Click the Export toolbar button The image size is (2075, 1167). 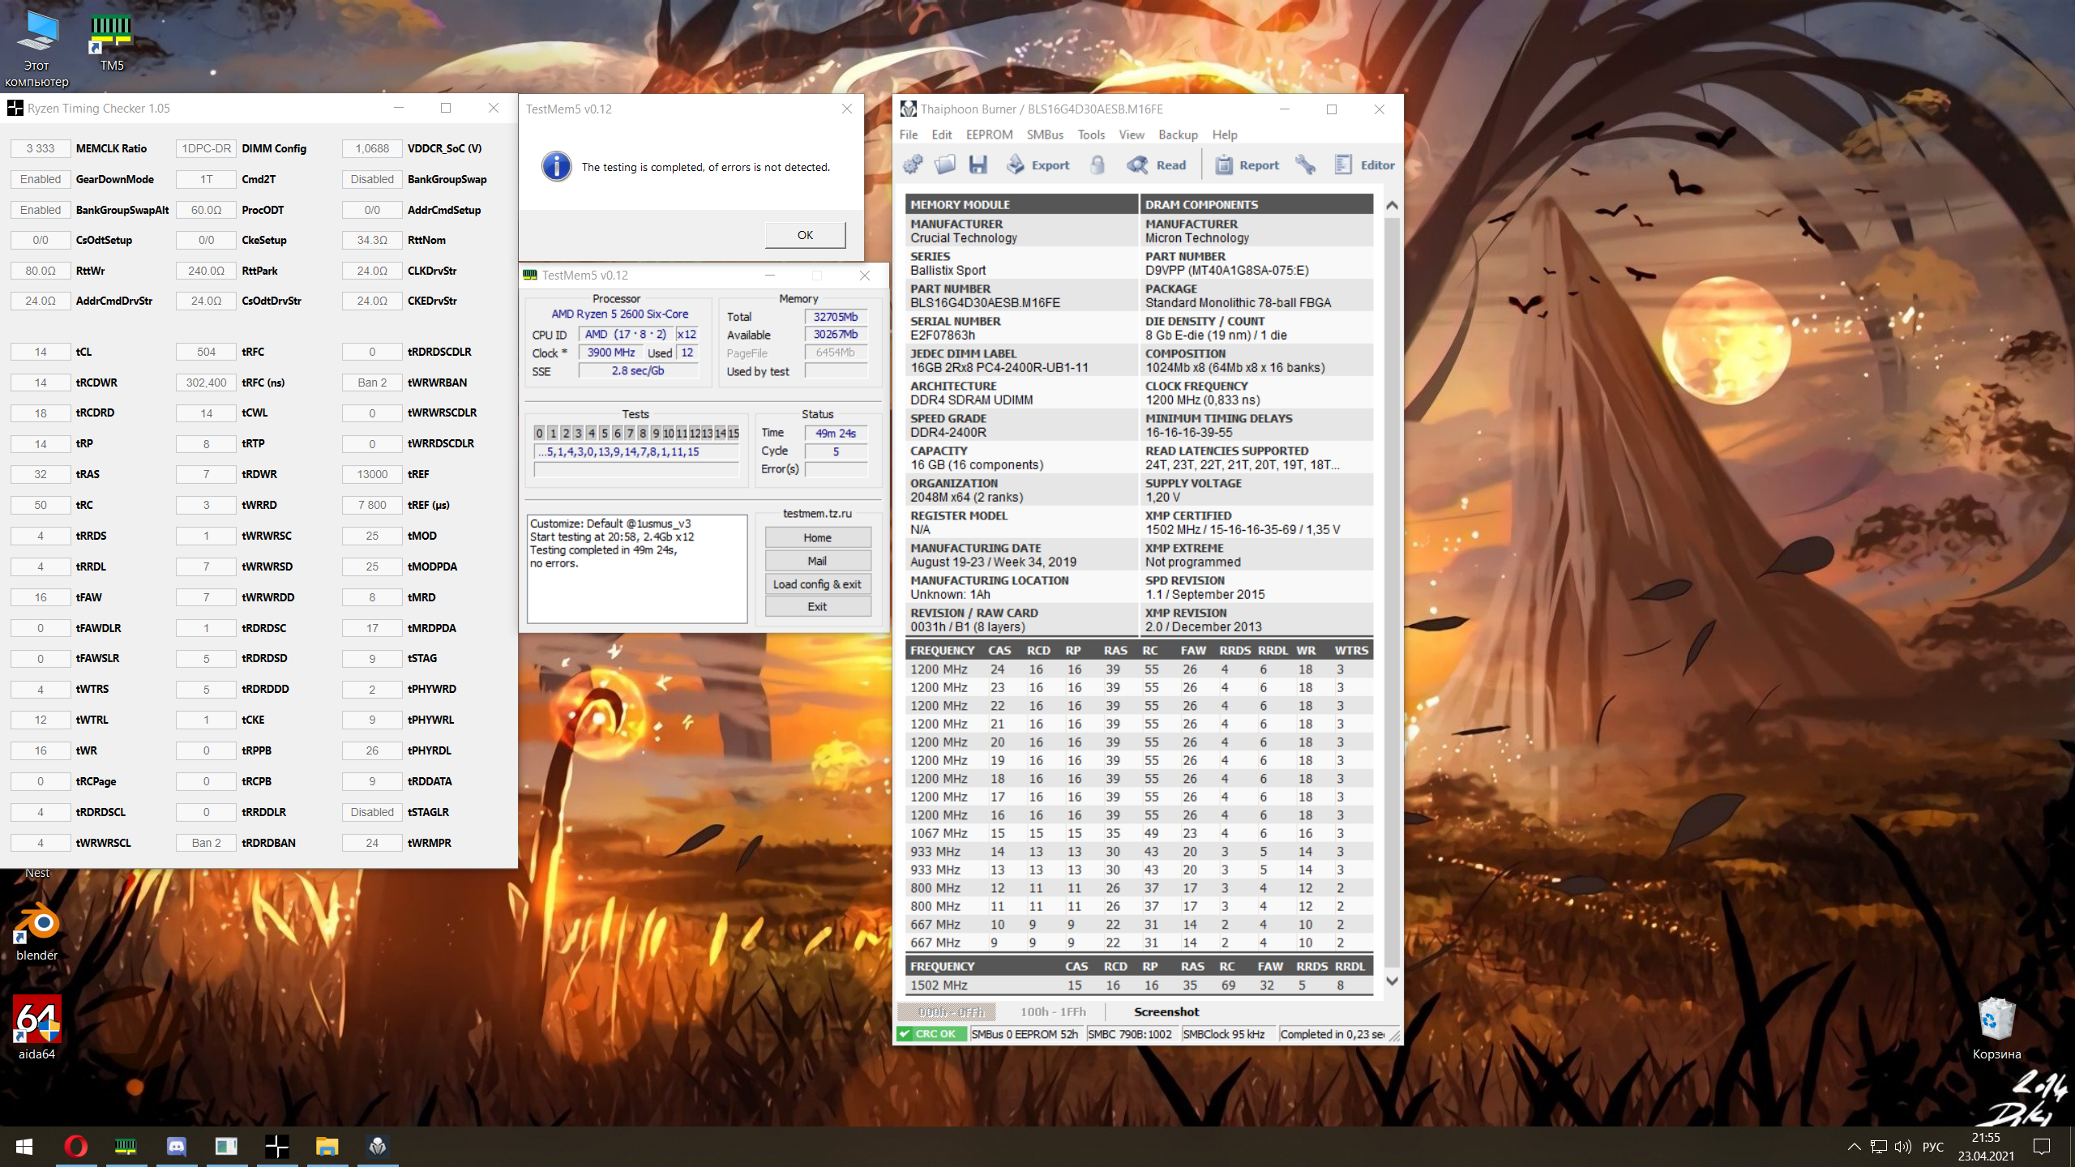(1038, 165)
